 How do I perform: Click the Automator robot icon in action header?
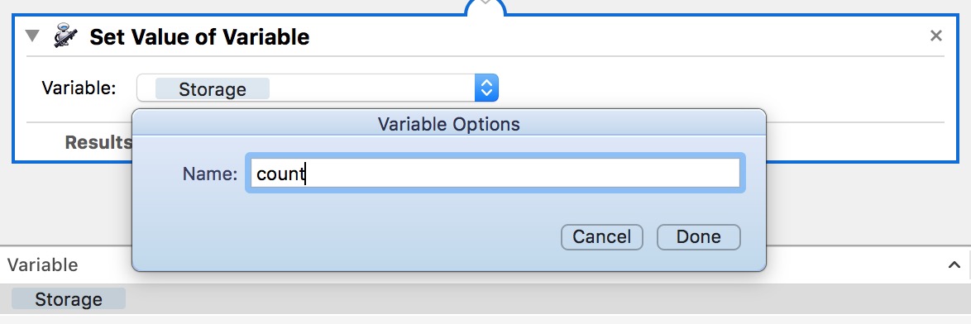(64, 36)
